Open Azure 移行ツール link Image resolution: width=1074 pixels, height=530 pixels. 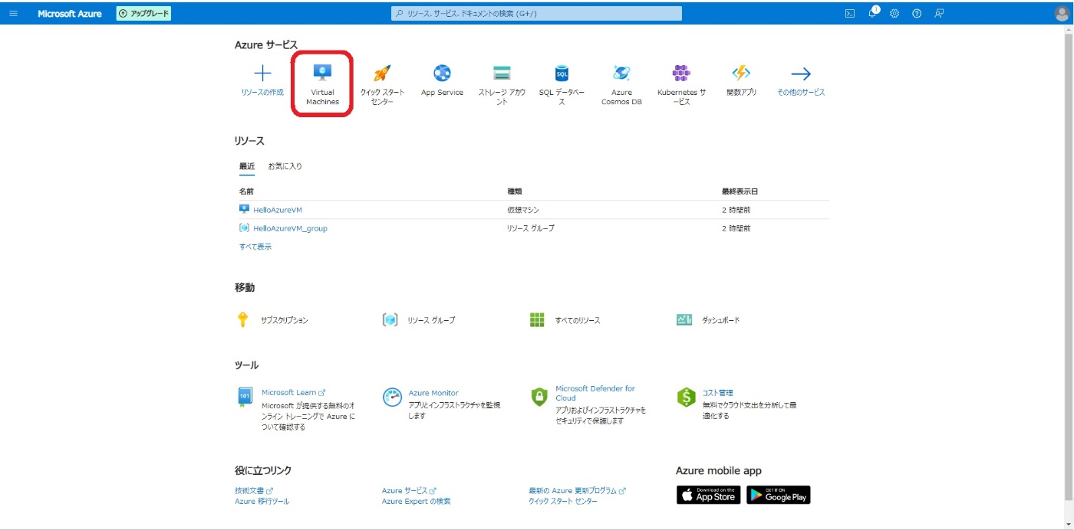(262, 501)
